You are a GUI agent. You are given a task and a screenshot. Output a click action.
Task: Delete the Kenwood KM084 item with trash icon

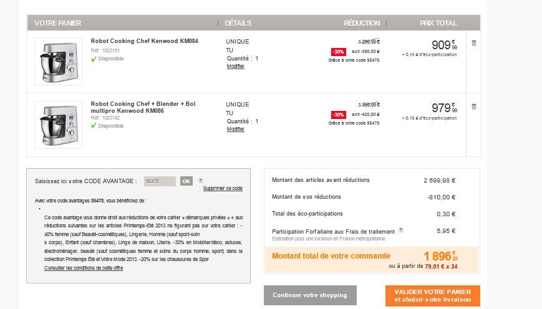point(473,43)
